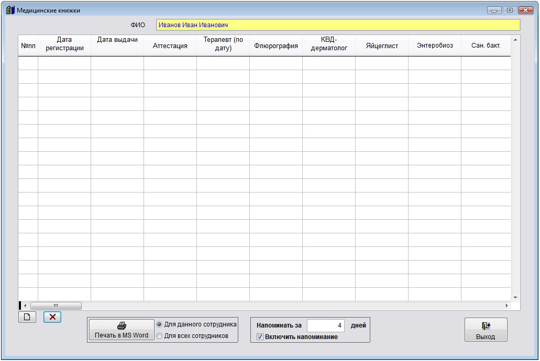Click the 'Яйцеглист' column header

tap(382, 46)
